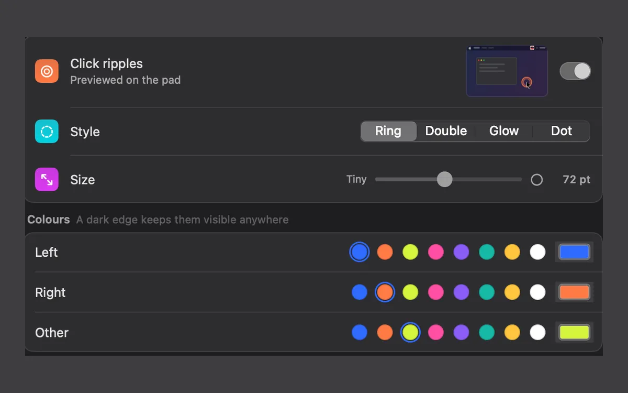This screenshot has height=393, width=628.
Task: Choose yellow in the Other row
Action: click(512, 332)
